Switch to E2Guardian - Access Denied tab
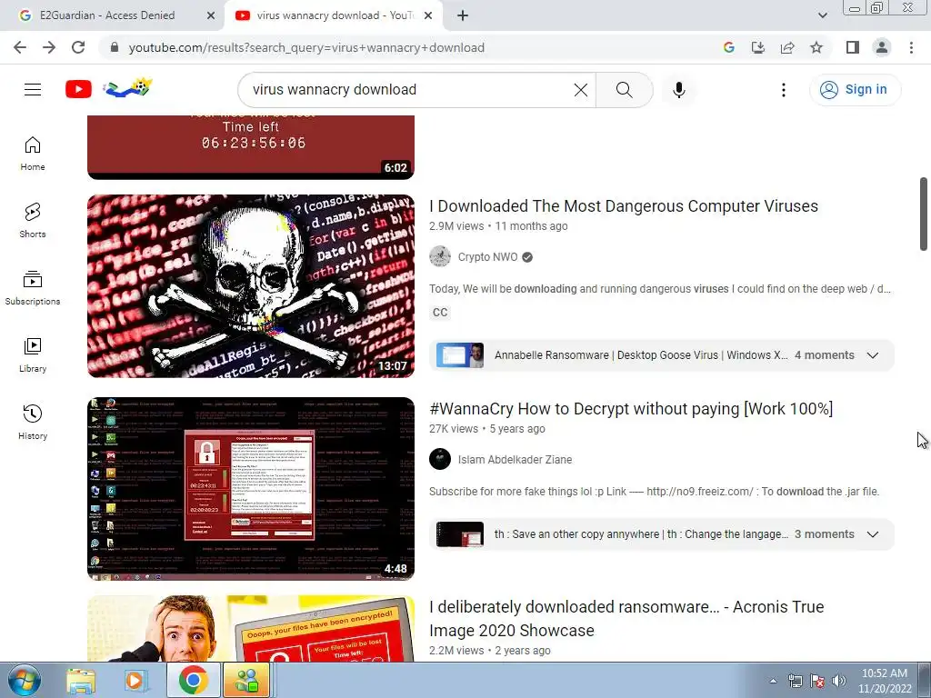931x698 pixels. [x=107, y=15]
